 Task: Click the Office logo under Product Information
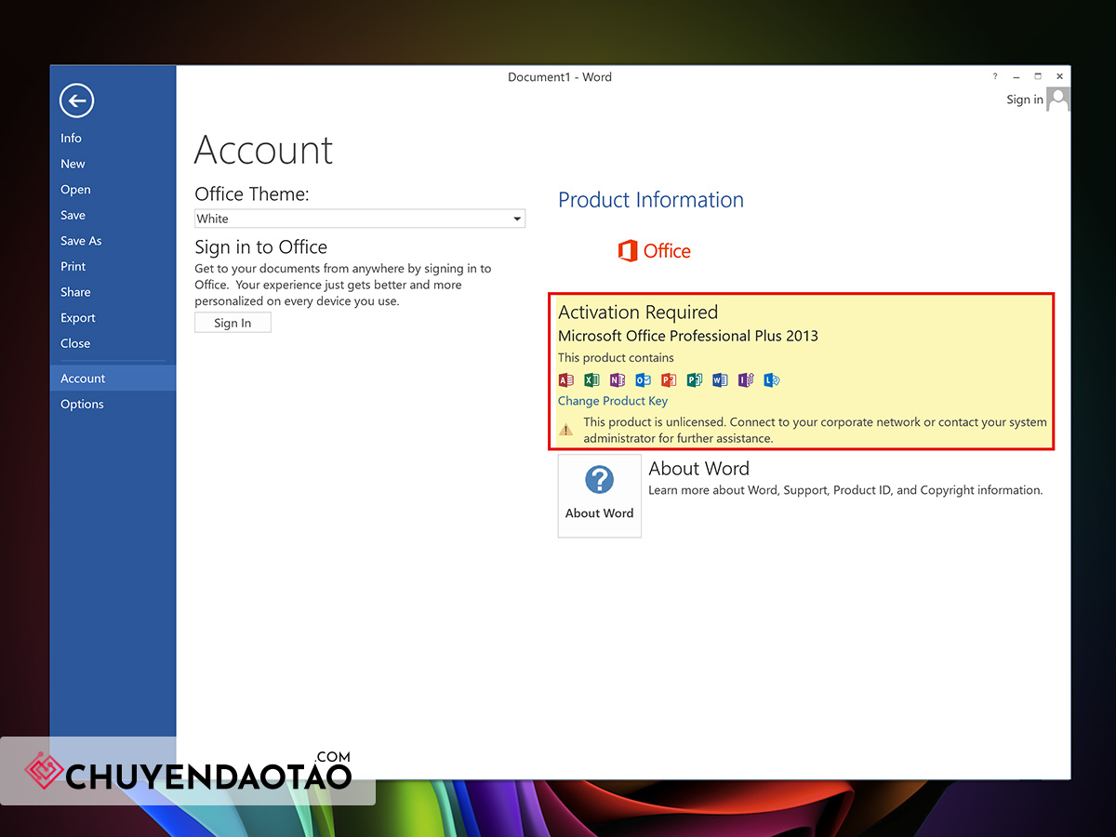[655, 251]
